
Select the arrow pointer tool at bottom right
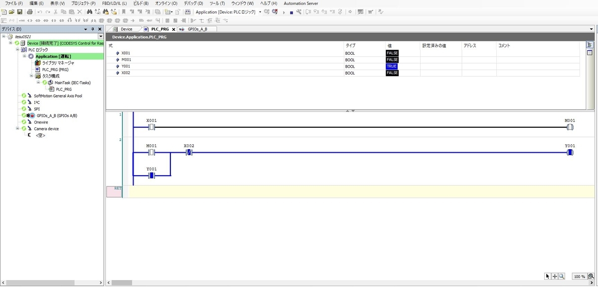[547, 277]
